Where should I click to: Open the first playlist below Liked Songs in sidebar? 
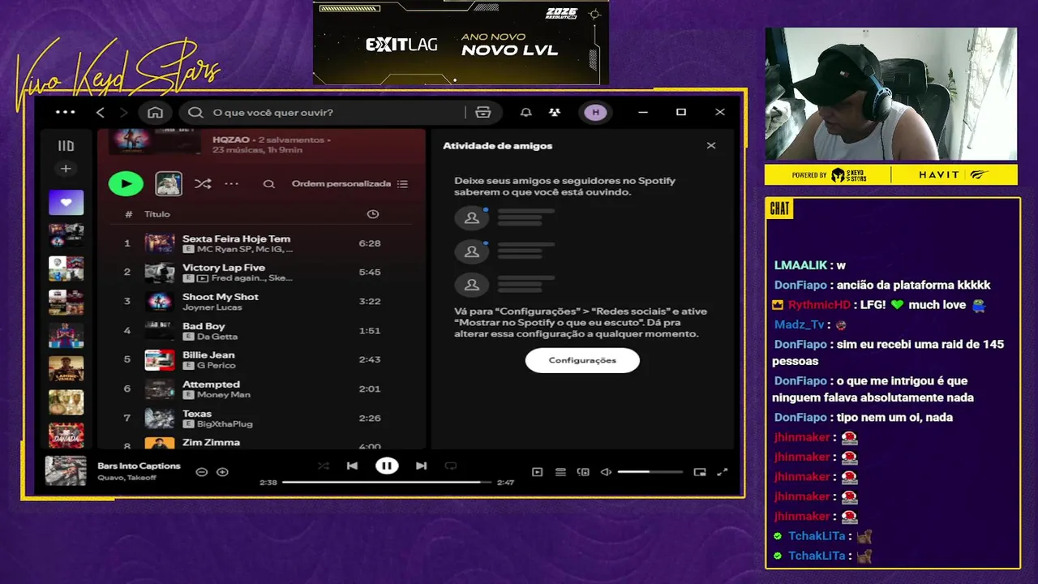66,235
